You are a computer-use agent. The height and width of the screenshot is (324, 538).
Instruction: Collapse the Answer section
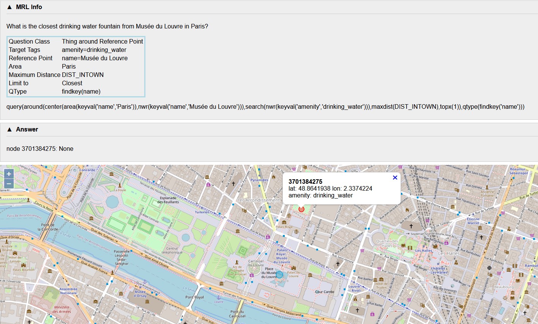9,129
